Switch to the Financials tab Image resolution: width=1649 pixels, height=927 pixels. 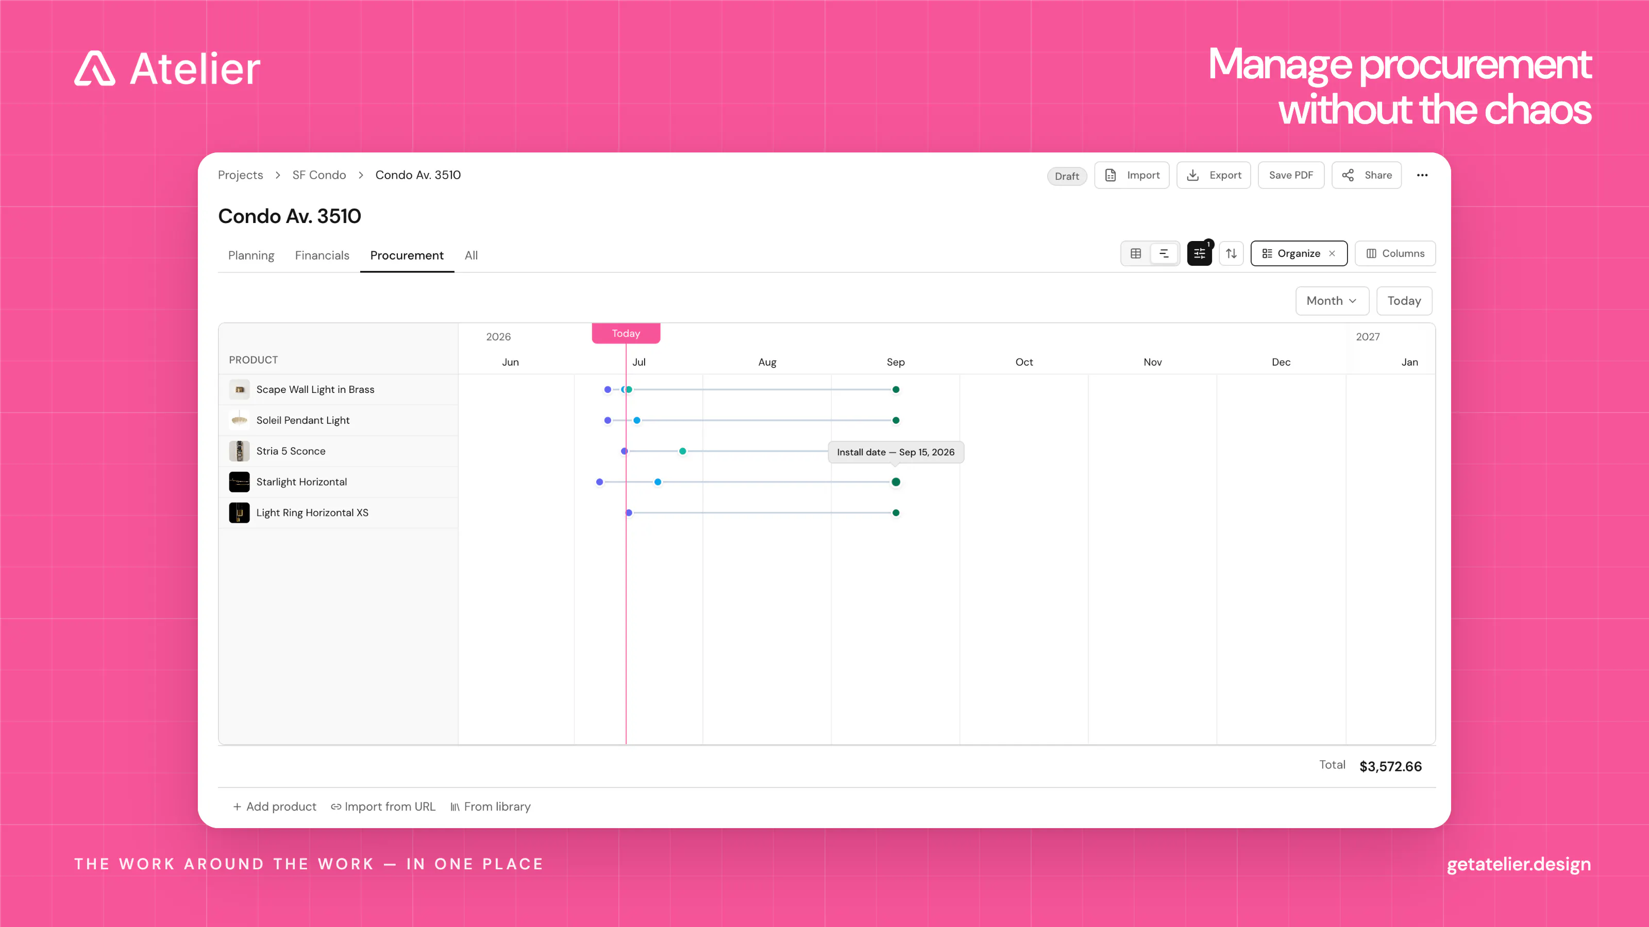point(322,255)
